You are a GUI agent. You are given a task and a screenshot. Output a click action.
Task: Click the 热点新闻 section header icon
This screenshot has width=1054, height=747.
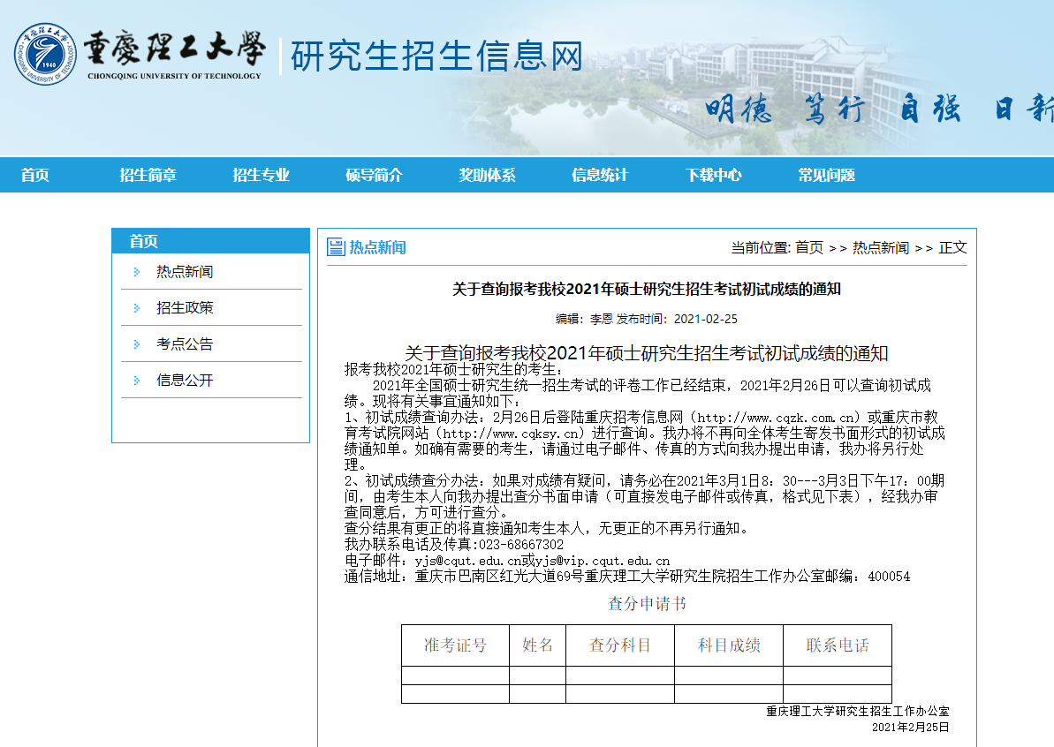(336, 247)
